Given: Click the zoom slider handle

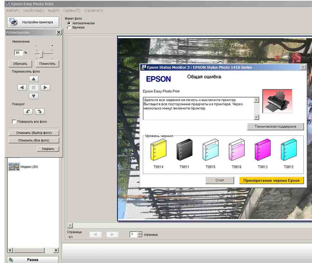Looking at the screenshot, I should pyautogui.click(x=41, y=54).
